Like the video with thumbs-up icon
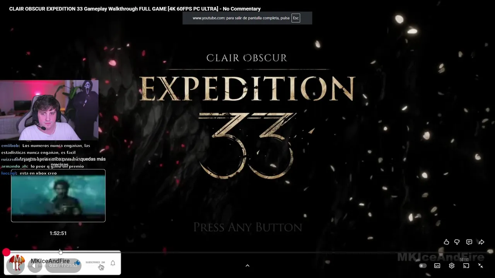The width and height of the screenshot is (495, 278). point(446,242)
